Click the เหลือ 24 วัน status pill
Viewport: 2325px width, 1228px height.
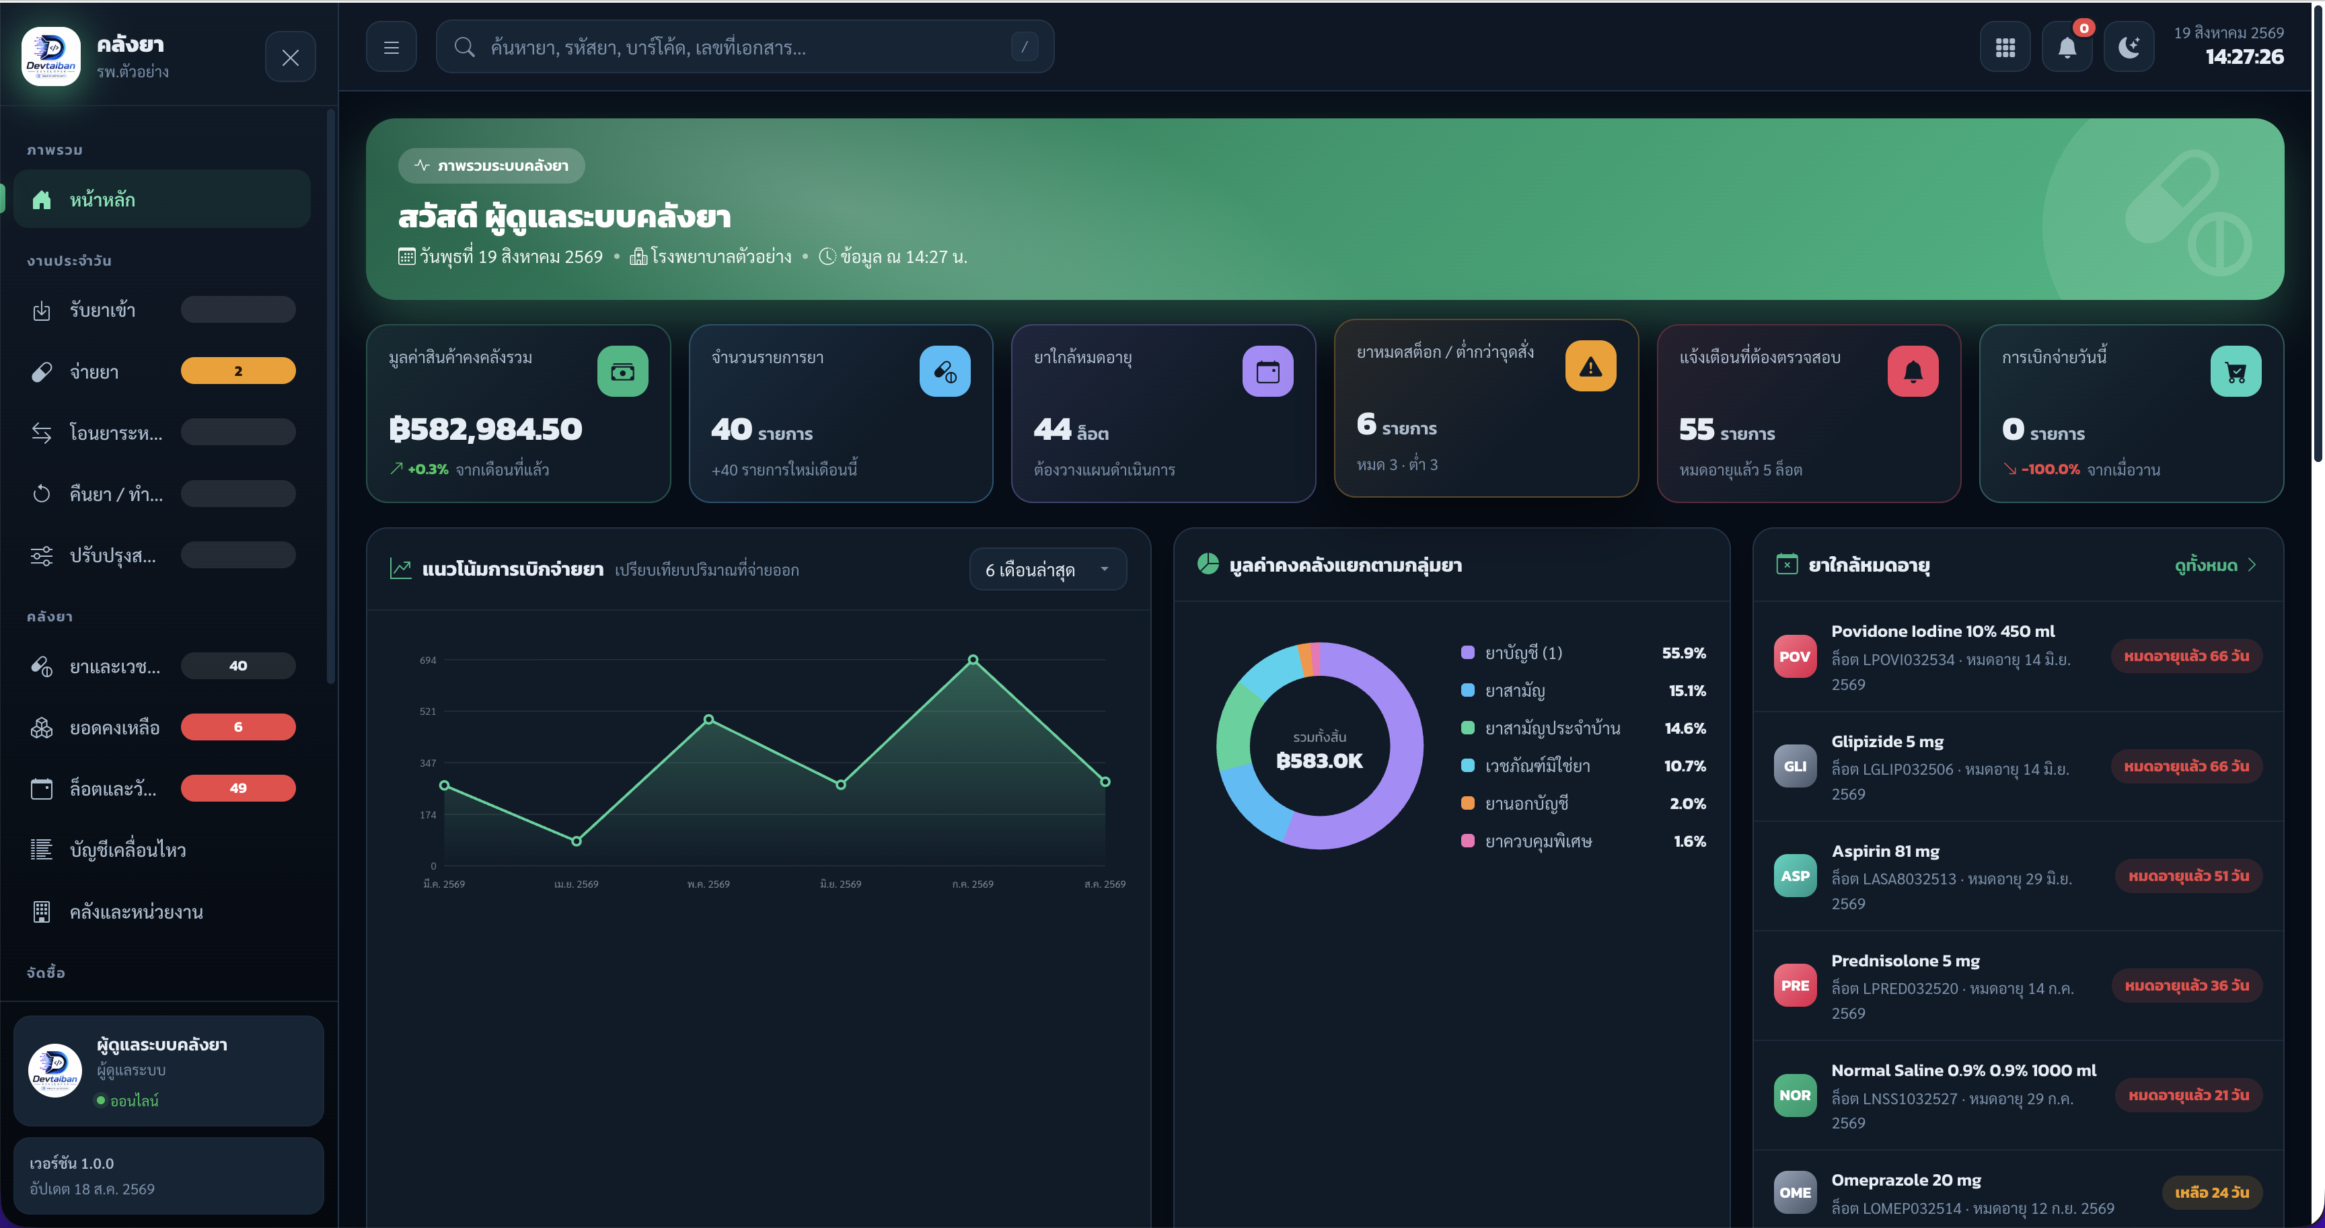pyautogui.click(x=2212, y=1192)
